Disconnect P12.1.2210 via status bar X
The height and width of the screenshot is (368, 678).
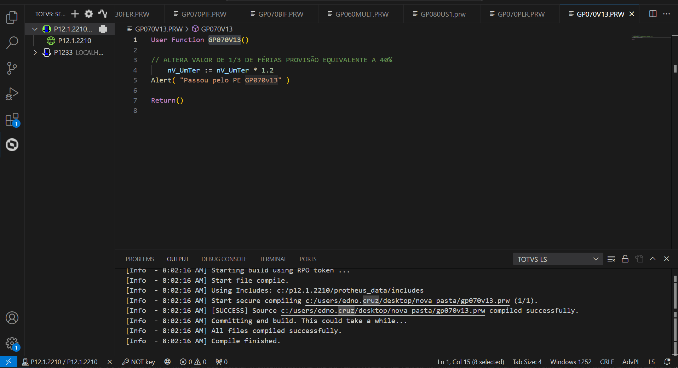click(110, 362)
